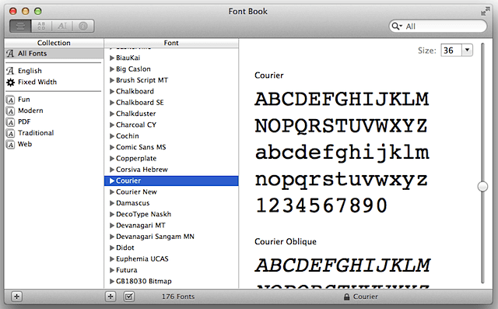
Task: Switch to sample preview view button
Action: tap(20, 26)
